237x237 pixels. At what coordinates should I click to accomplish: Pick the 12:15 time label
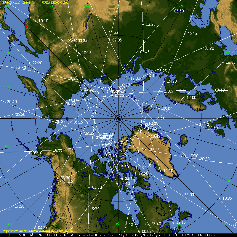point(181,222)
